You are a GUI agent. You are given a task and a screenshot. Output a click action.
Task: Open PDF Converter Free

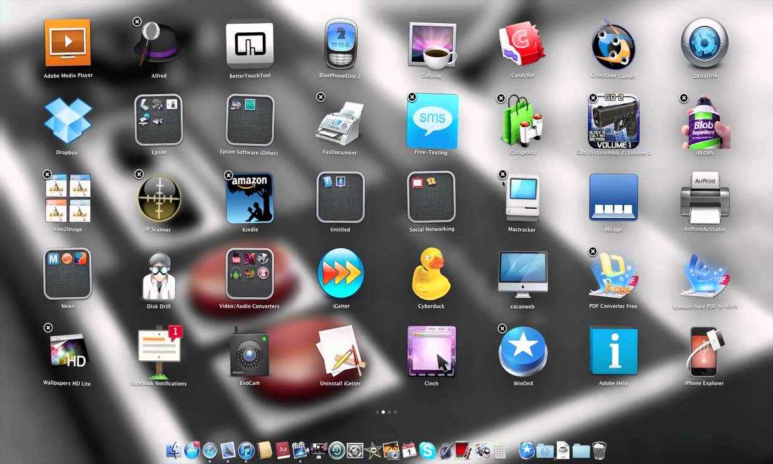(x=613, y=275)
